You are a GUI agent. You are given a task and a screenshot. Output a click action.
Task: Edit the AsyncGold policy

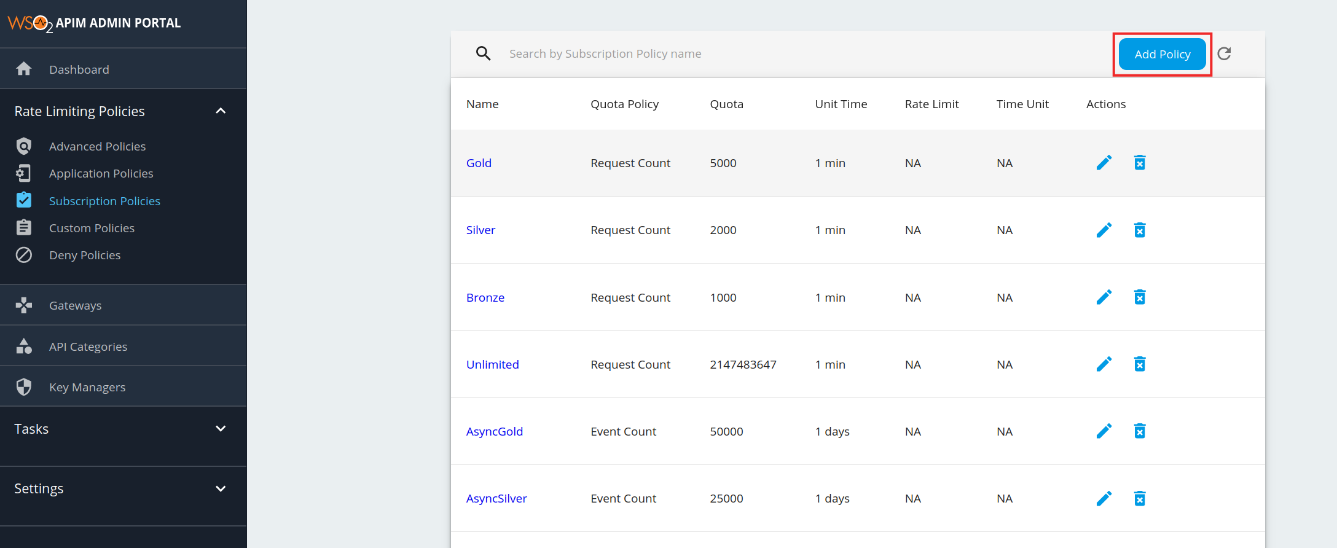[1104, 431]
